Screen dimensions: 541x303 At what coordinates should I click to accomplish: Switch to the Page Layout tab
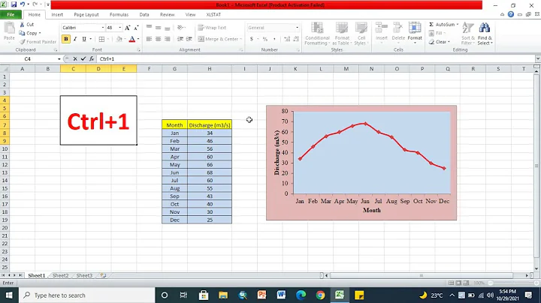[86, 14]
